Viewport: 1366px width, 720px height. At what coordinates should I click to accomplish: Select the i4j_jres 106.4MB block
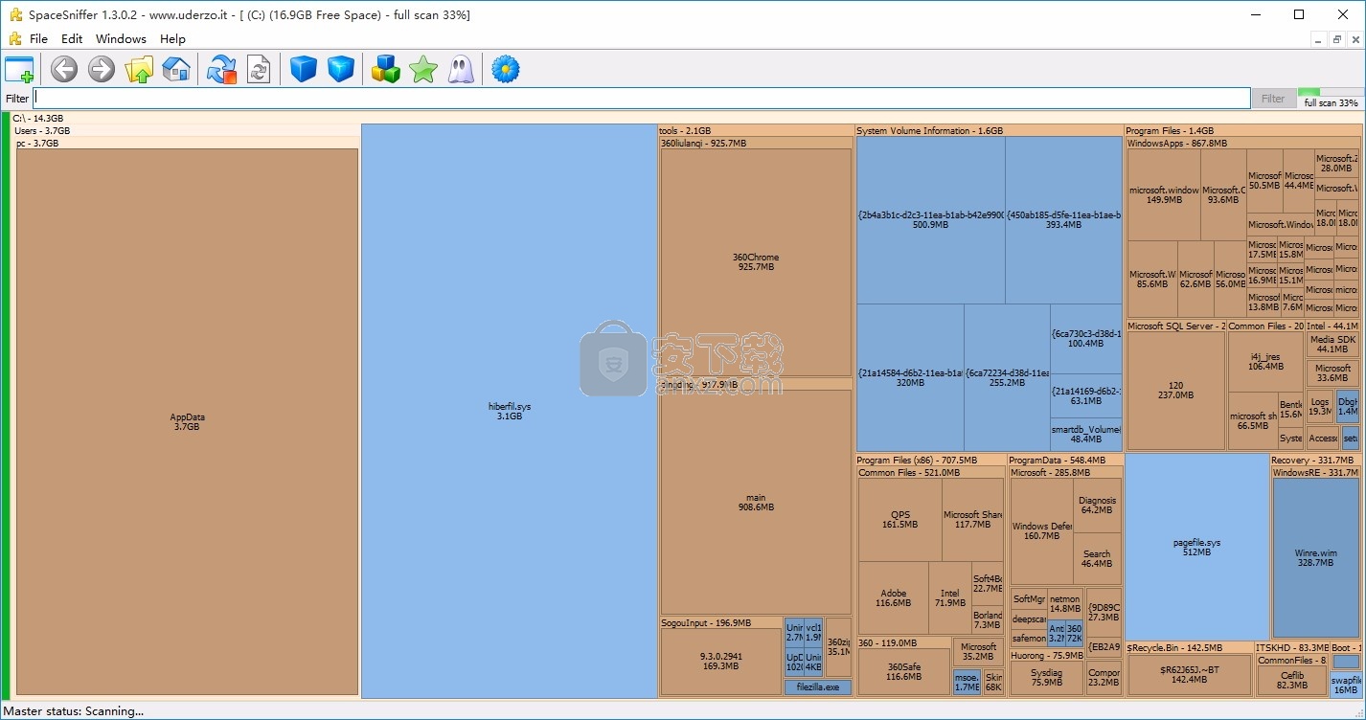click(x=1265, y=361)
